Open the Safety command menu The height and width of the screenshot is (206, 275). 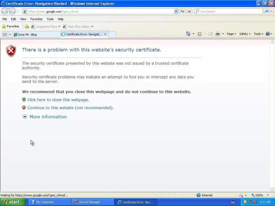coord(245,34)
